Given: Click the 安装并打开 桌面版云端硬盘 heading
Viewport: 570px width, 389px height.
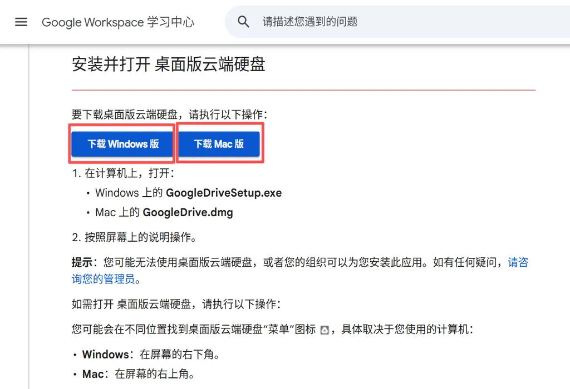Looking at the screenshot, I should tap(168, 64).
